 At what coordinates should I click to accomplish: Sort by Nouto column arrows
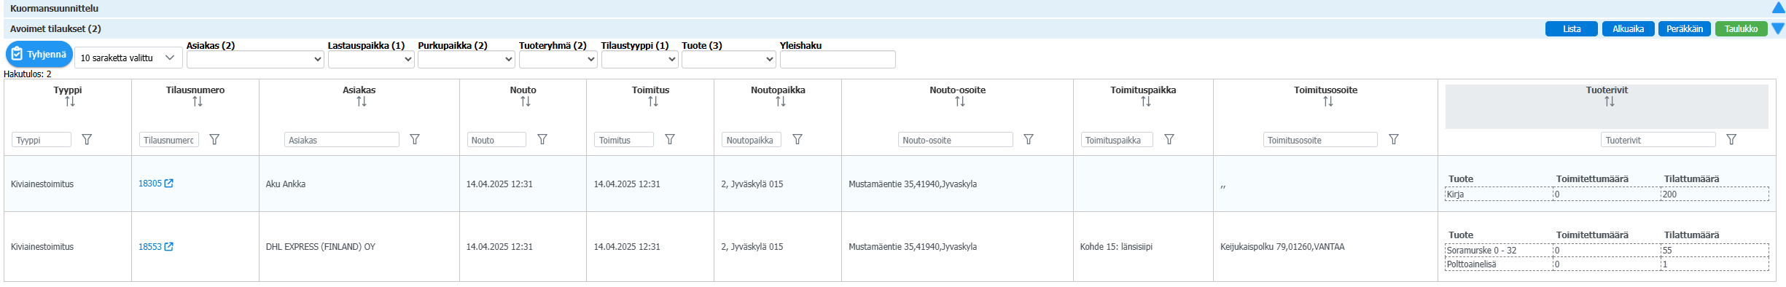point(526,102)
